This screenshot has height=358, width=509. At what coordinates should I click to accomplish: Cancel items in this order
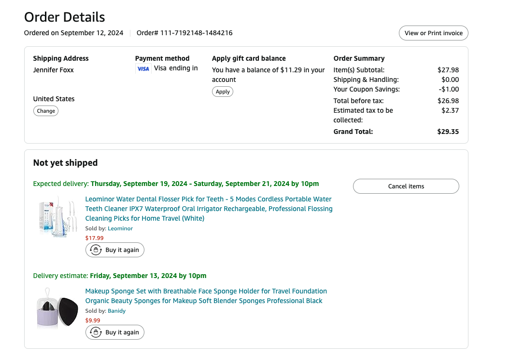406,186
